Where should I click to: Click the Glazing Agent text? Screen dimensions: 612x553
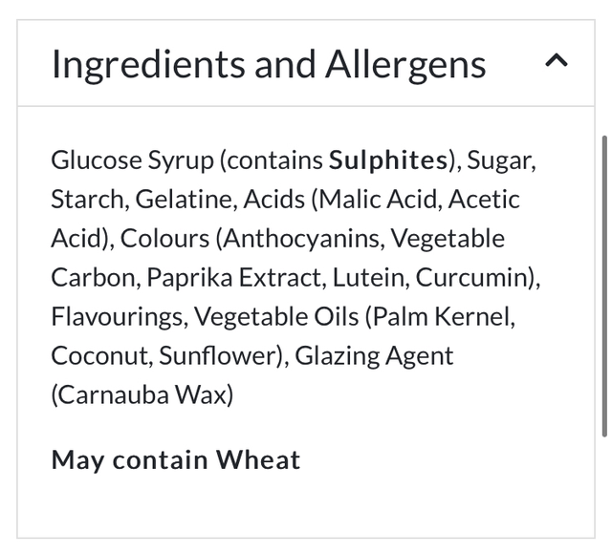pyautogui.click(x=374, y=355)
